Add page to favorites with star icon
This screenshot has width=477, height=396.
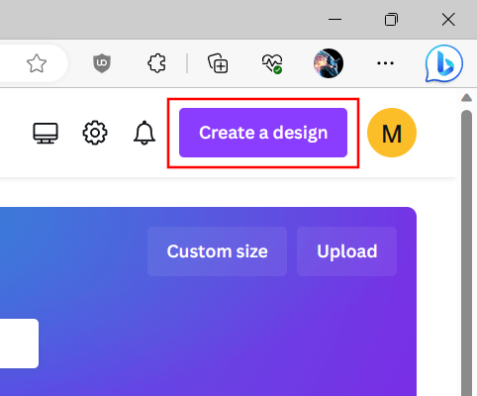click(37, 63)
